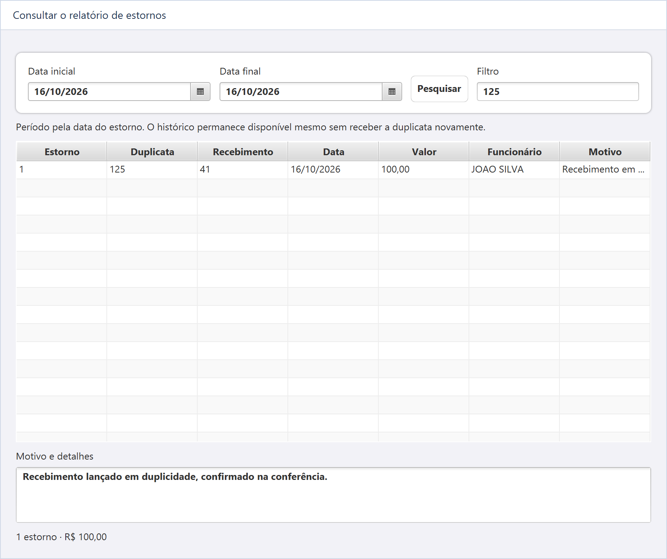
Task: Click the 'Data final' label
Action: (240, 71)
